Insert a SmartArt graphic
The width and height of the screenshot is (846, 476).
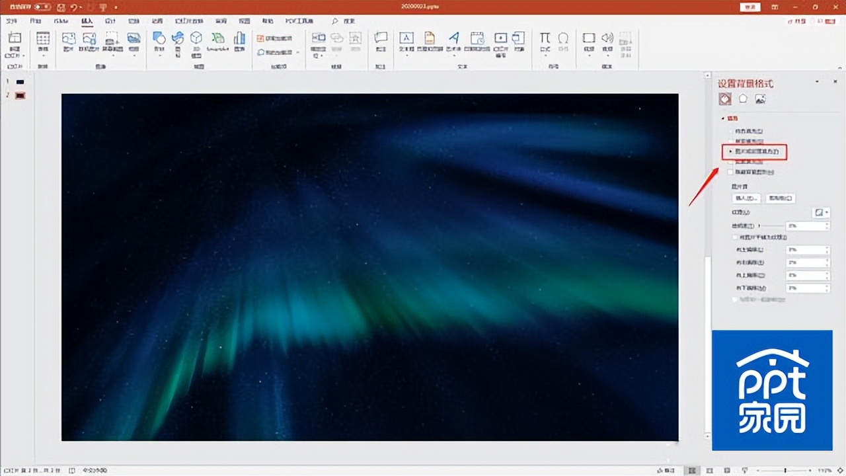pyautogui.click(x=218, y=38)
